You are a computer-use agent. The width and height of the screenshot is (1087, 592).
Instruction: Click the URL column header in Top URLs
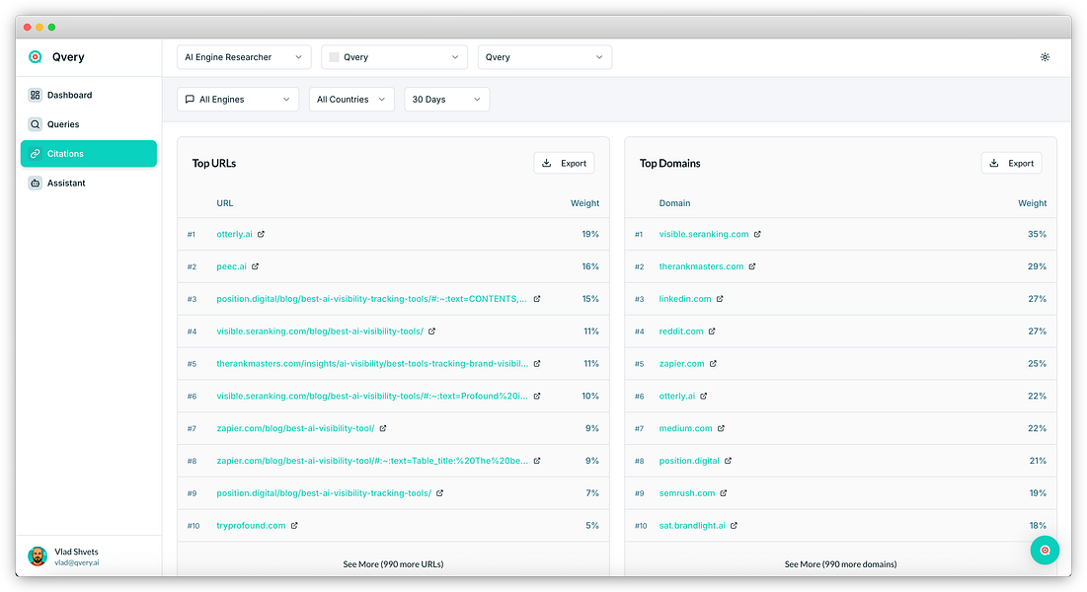coord(225,203)
